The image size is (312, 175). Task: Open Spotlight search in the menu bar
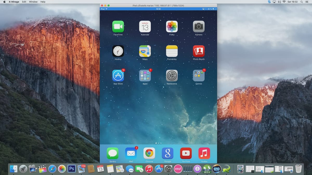[x=302, y=2]
